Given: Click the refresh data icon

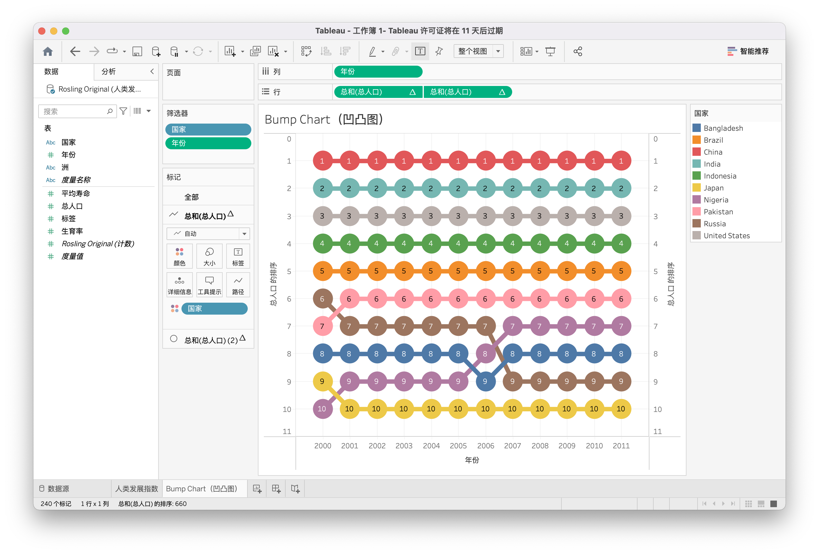Looking at the screenshot, I should [198, 51].
